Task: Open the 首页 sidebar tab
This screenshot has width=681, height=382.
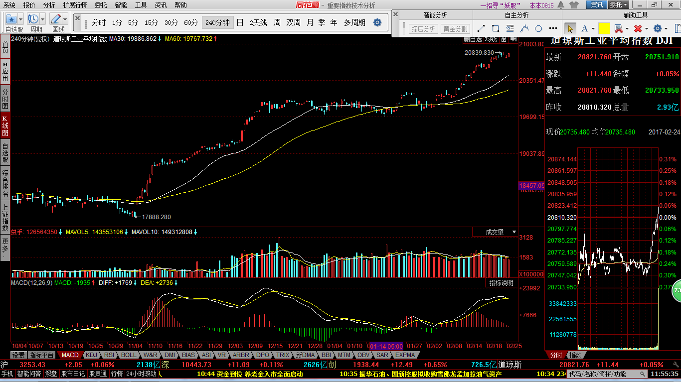Action: pyautogui.click(x=5, y=47)
